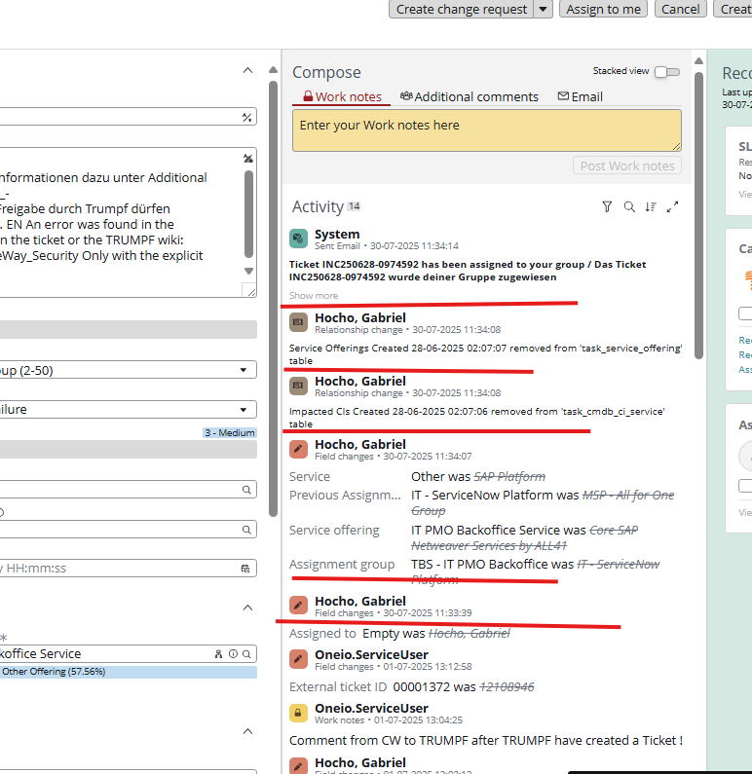Click info icon in Backoffice Service field

coord(233,654)
